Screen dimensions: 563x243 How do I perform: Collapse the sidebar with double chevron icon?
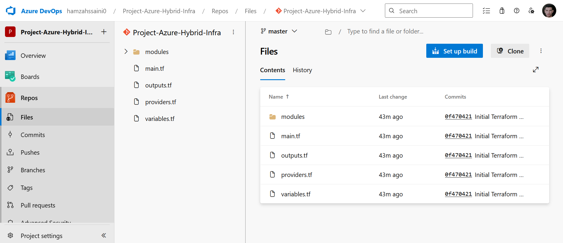pyautogui.click(x=104, y=235)
